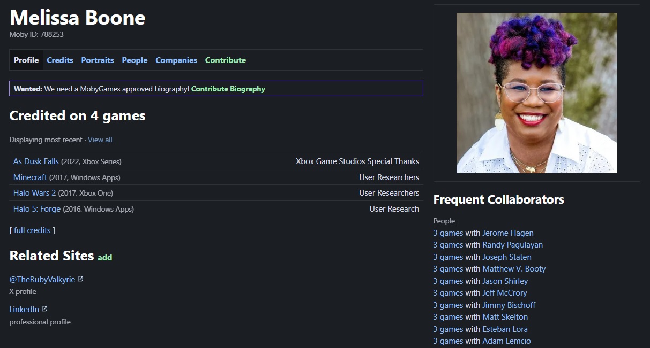
Task: Select the Moby ID: 788253 text
Action: pos(36,34)
